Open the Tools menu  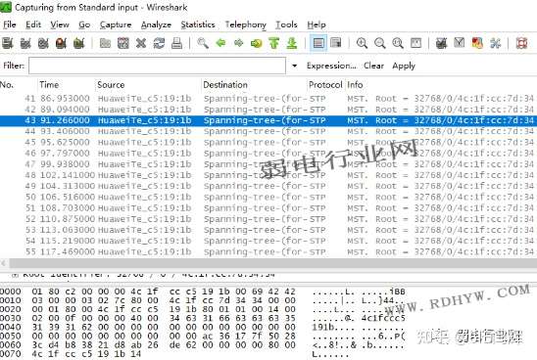[x=286, y=24]
